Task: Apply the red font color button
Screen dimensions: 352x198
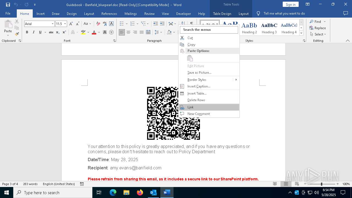Action: pos(94,32)
